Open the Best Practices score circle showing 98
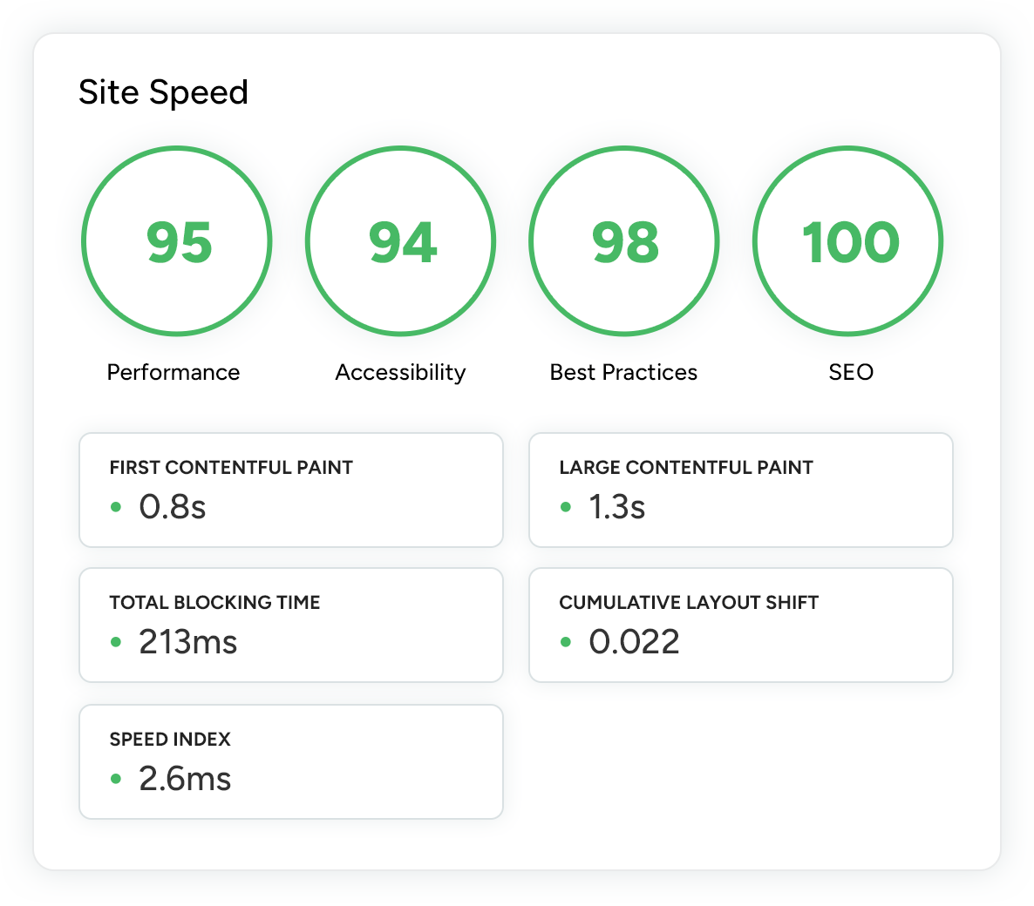The width and height of the screenshot is (1034, 906). (624, 241)
